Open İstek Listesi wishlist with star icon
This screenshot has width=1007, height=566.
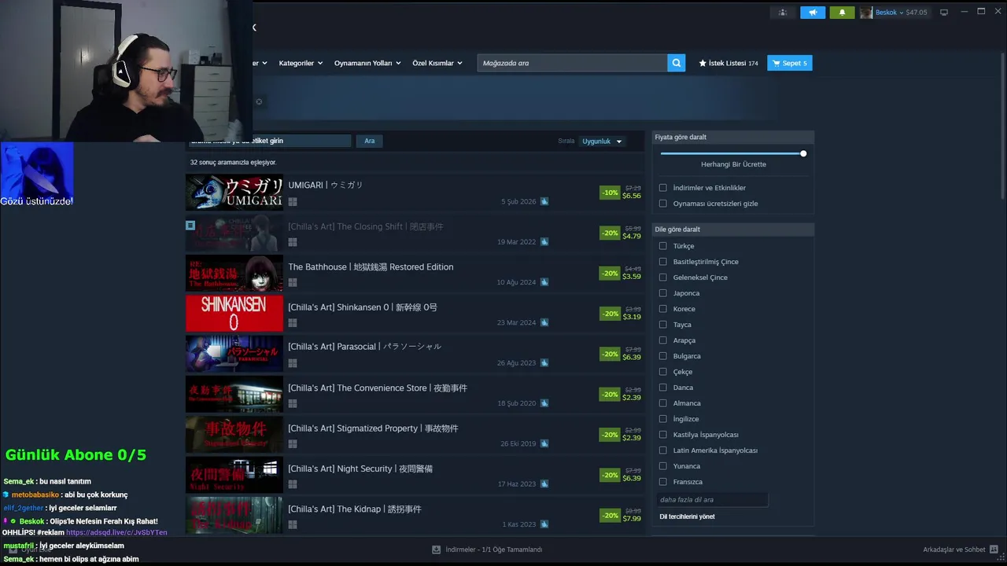[728, 63]
